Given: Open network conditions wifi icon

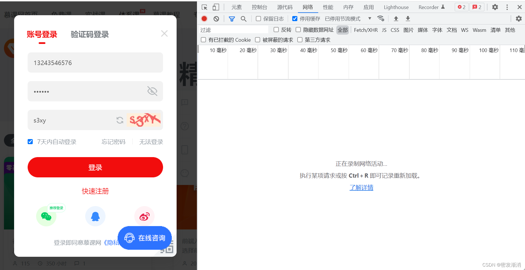Looking at the screenshot, I should [x=381, y=19].
